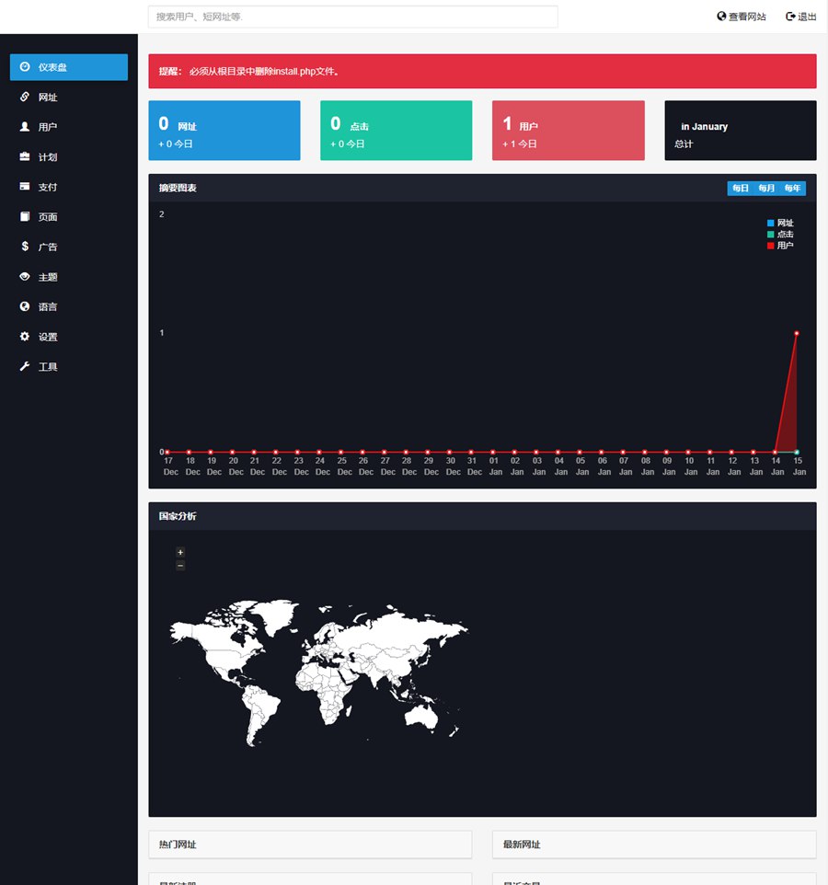Click the credit card icon for 支付
The image size is (828, 885).
(25, 187)
